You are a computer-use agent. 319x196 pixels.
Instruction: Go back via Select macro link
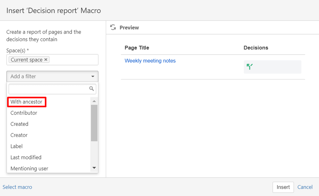[17, 187]
